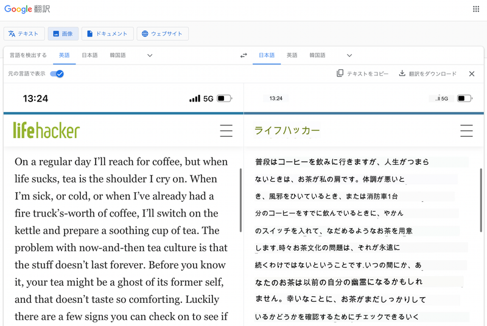
Task: Choose 英語 as source language
Action: click(65, 55)
